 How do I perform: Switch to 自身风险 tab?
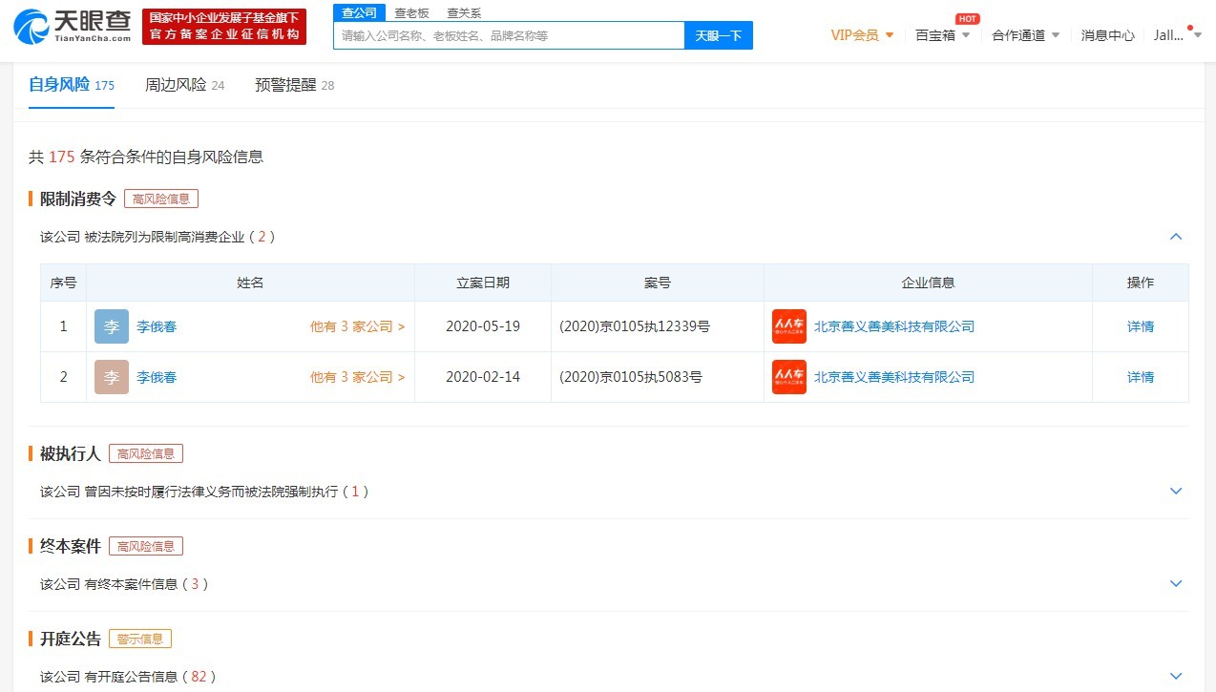[x=72, y=85]
